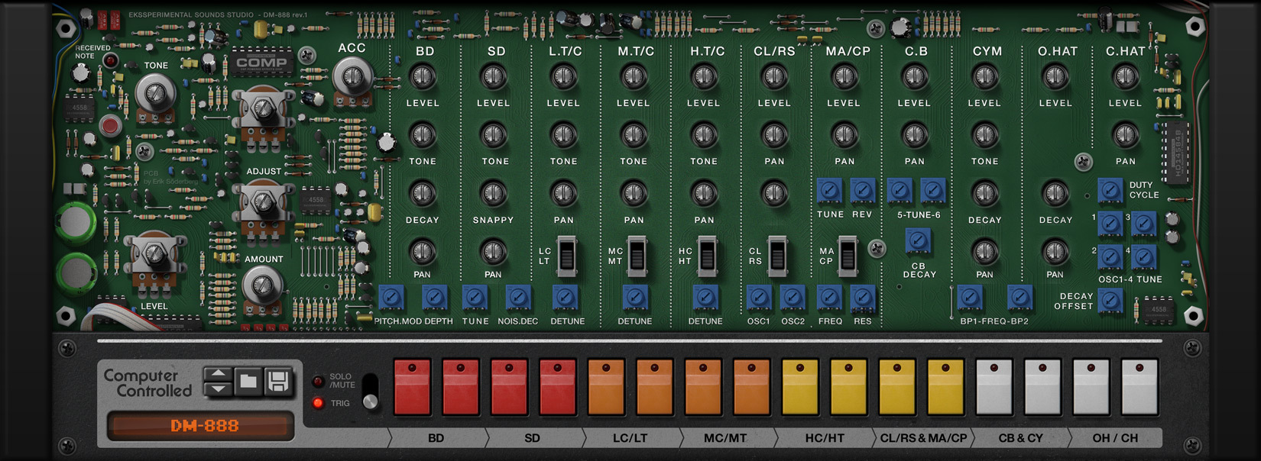Click the BD TONE knob
The image size is (1261, 461).
pos(423,135)
